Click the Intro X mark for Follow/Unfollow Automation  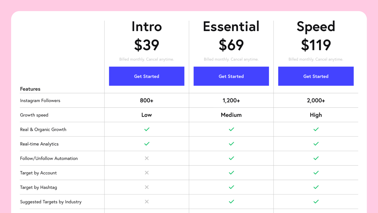pyautogui.click(x=147, y=158)
